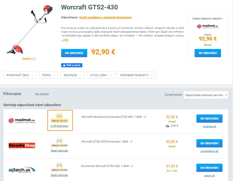Click the NáradieShop store logo
Screen dimensions: 233x181
click(x=22, y=145)
